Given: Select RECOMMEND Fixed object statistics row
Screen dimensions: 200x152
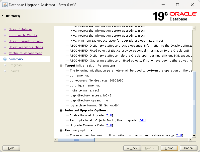Looking at the screenshot, I should coord(131,51).
